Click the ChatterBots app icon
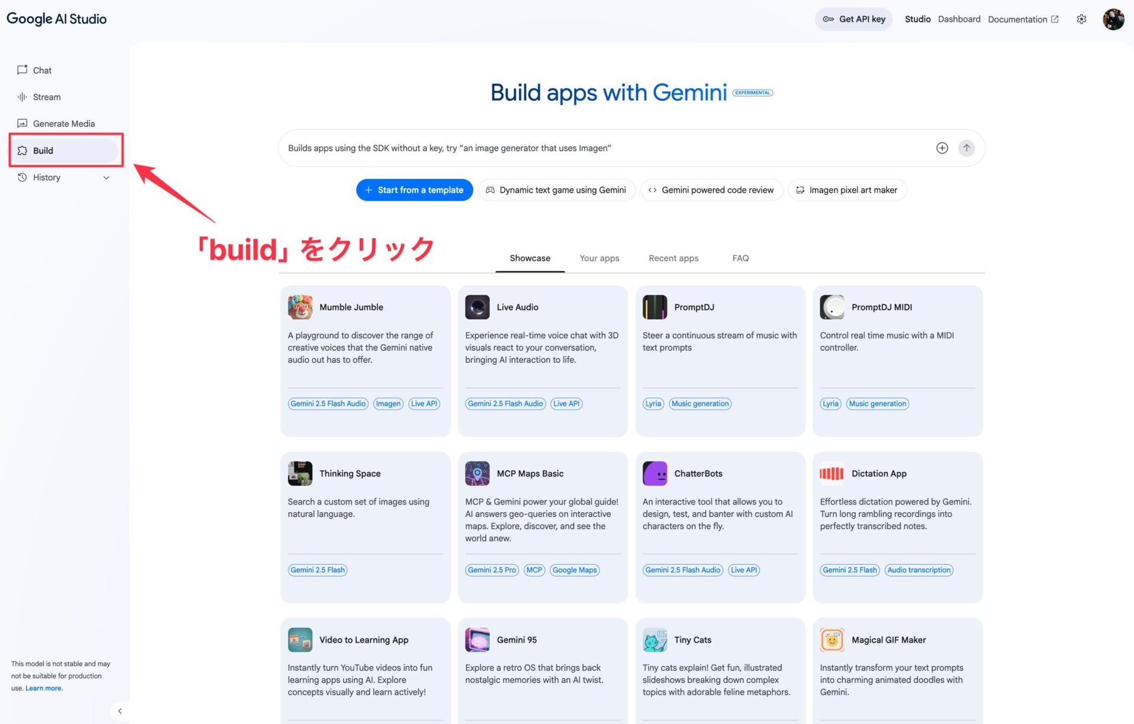Screen dimensions: 1134x724 point(654,473)
